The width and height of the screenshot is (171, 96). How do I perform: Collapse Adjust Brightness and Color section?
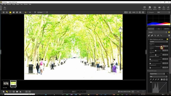(x=149, y=39)
